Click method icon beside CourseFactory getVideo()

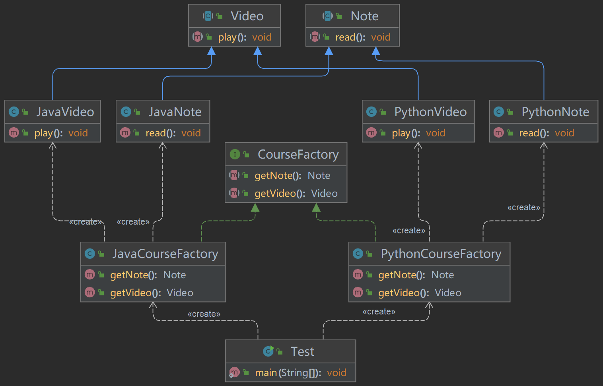(x=234, y=193)
